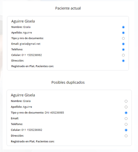Select Nombre radio in Posibles duplicados

pos(126,101)
